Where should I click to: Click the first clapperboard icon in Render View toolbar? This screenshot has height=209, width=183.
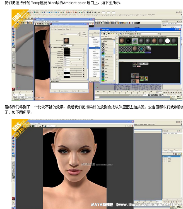click(x=35, y=24)
